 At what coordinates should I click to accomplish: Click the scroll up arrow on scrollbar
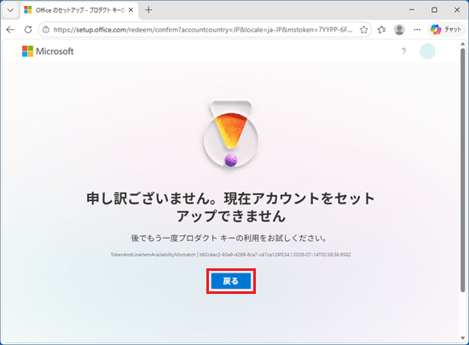coord(463,44)
